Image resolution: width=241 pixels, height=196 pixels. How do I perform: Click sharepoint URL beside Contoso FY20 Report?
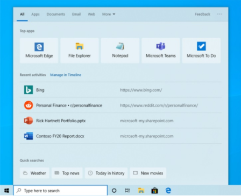coord(147,136)
